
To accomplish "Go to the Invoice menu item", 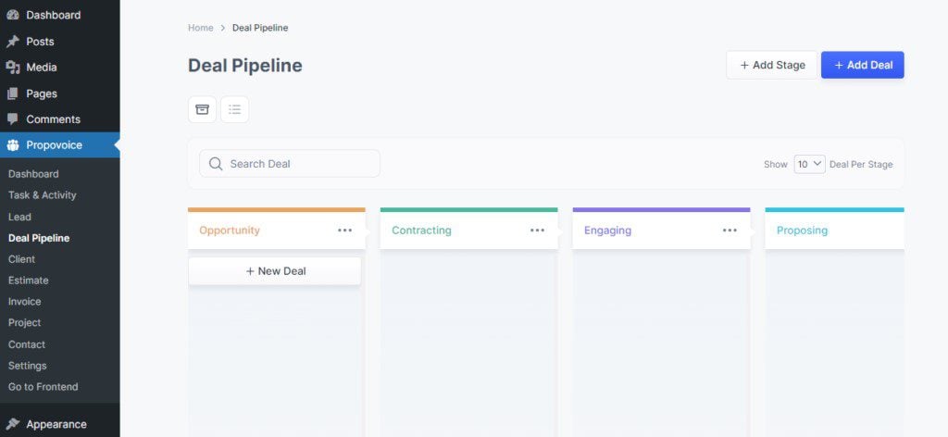I will click(25, 302).
